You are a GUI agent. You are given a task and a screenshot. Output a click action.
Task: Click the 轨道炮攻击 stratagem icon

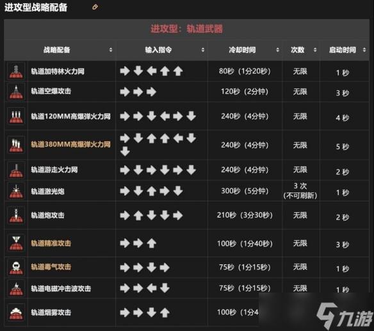pyautogui.click(x=16, y=215)
